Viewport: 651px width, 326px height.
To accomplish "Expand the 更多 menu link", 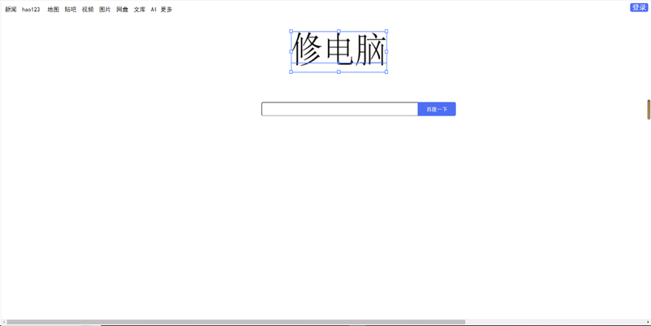I will tap(167, 10).
